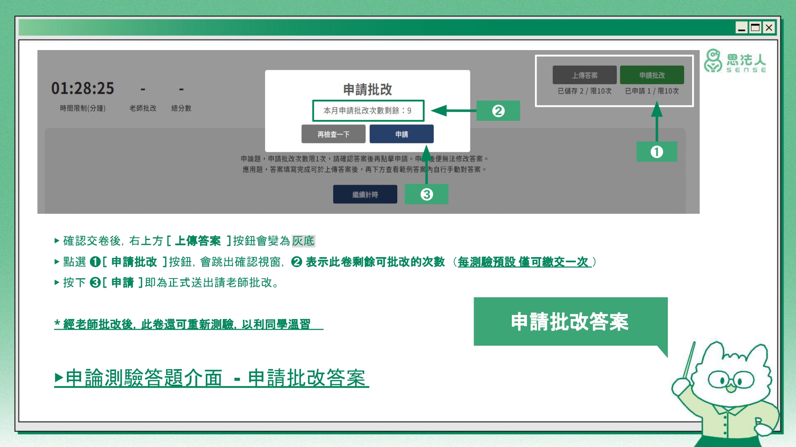Click the 本月申請批改次數剩餘 box
This screenshot has height=447, width=796.
(x=368, y=110)
